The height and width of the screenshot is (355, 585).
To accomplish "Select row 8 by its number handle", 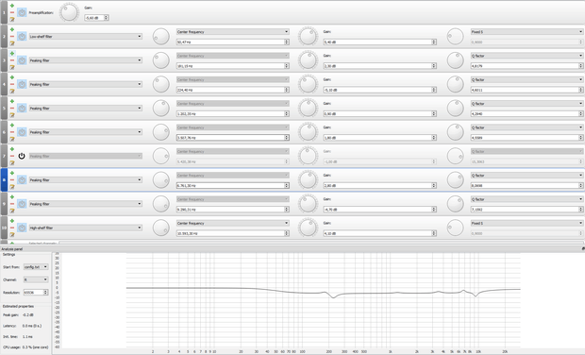I will 4,180.
